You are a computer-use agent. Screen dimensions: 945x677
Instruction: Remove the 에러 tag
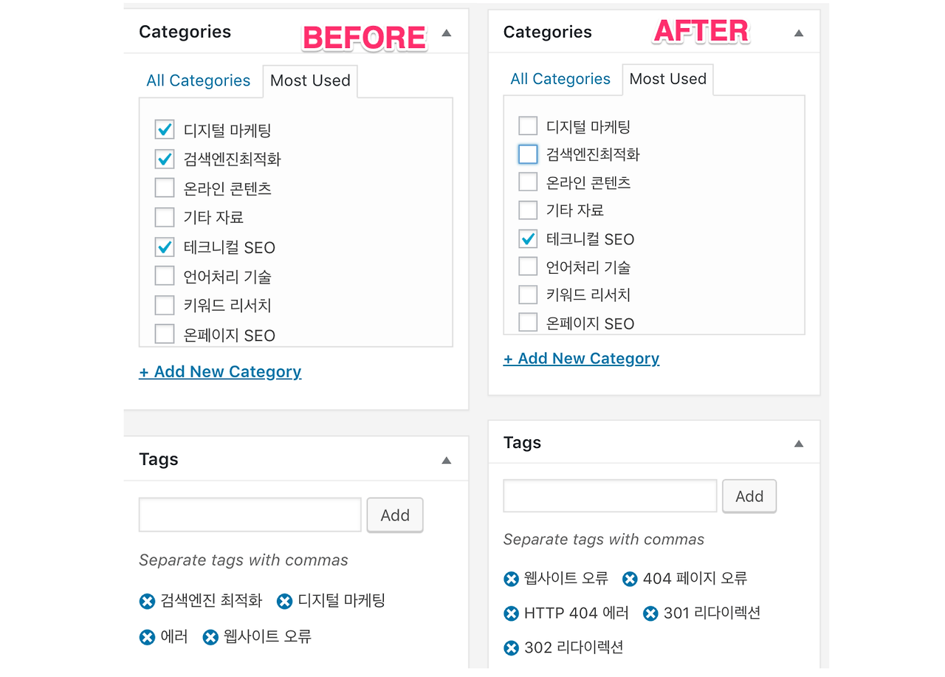(x=147, y=637)
